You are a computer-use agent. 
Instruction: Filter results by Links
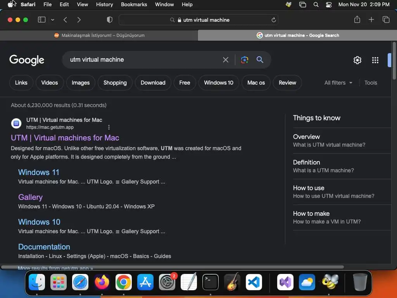pos(21,83)
